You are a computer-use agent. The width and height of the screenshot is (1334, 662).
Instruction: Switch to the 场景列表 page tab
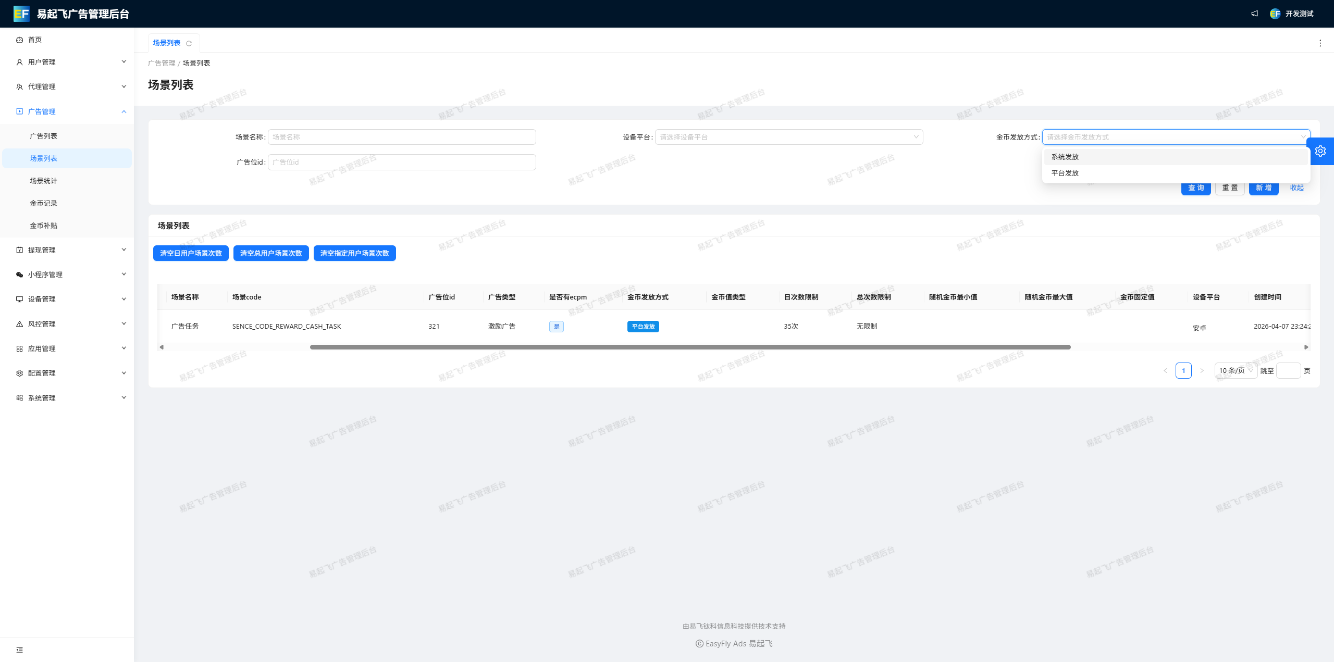167,43
